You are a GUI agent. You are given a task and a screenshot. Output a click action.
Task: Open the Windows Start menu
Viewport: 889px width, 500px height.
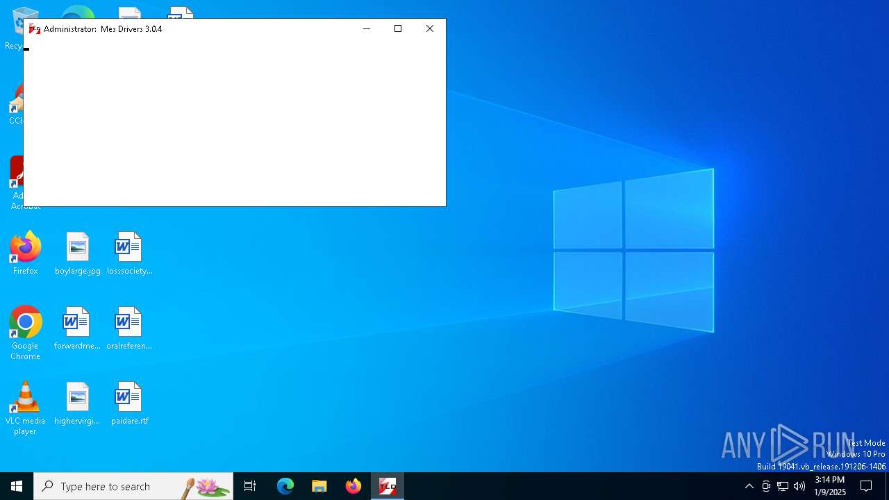click(x=17, y=486)
